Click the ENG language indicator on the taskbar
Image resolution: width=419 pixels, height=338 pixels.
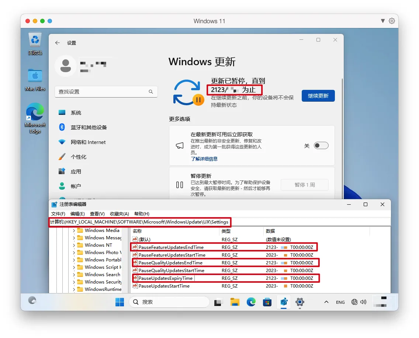340,302
